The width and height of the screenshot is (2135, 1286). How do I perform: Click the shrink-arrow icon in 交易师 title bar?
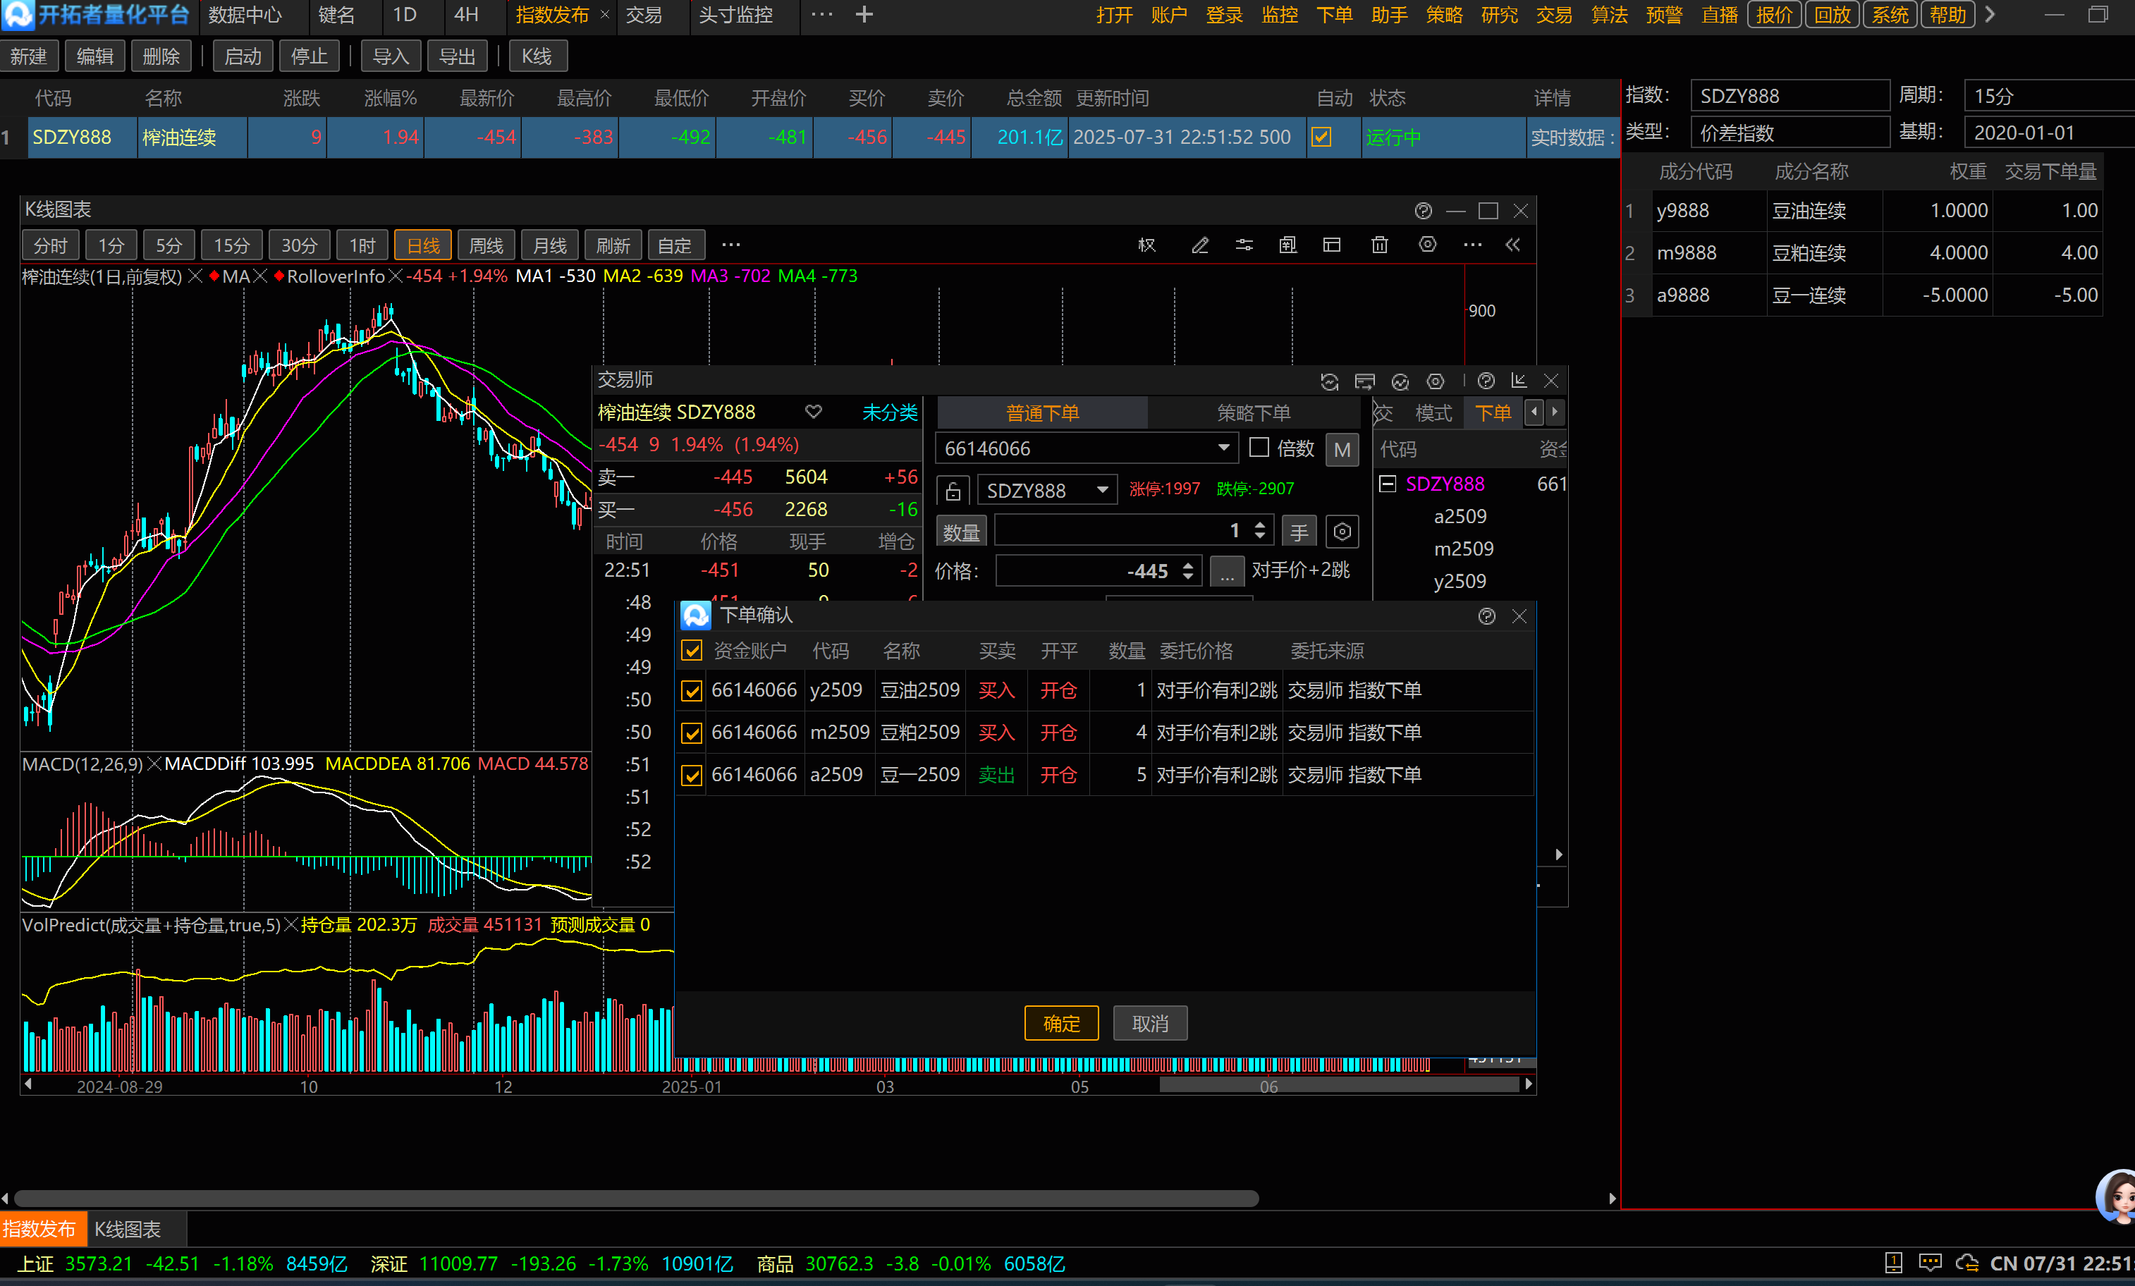click(1518, 381)
